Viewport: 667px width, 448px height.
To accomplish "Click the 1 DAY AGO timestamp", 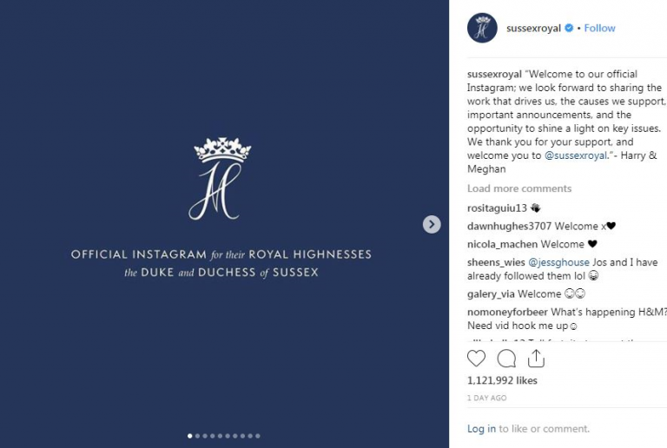I will click(486, 398).
